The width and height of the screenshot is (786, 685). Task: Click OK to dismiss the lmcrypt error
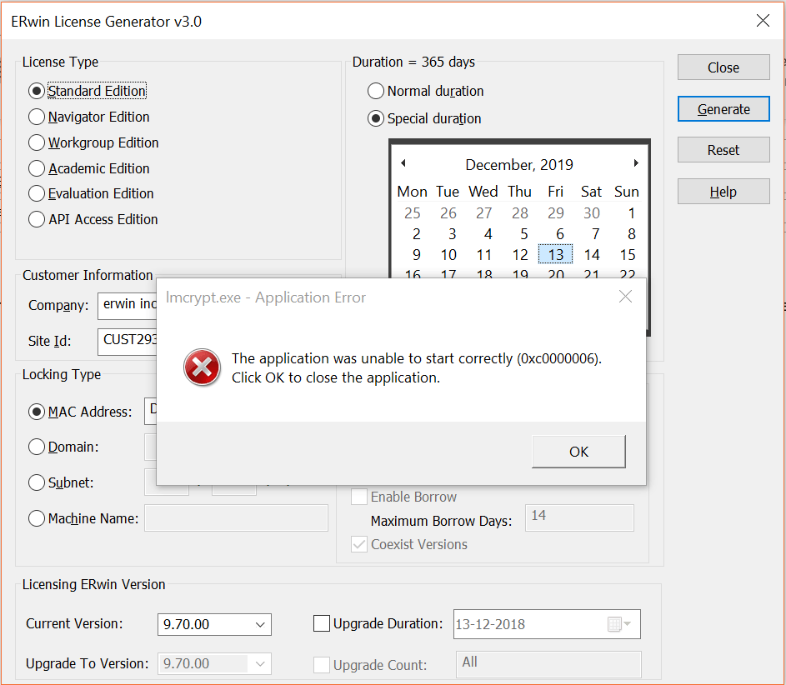(578, 452)
